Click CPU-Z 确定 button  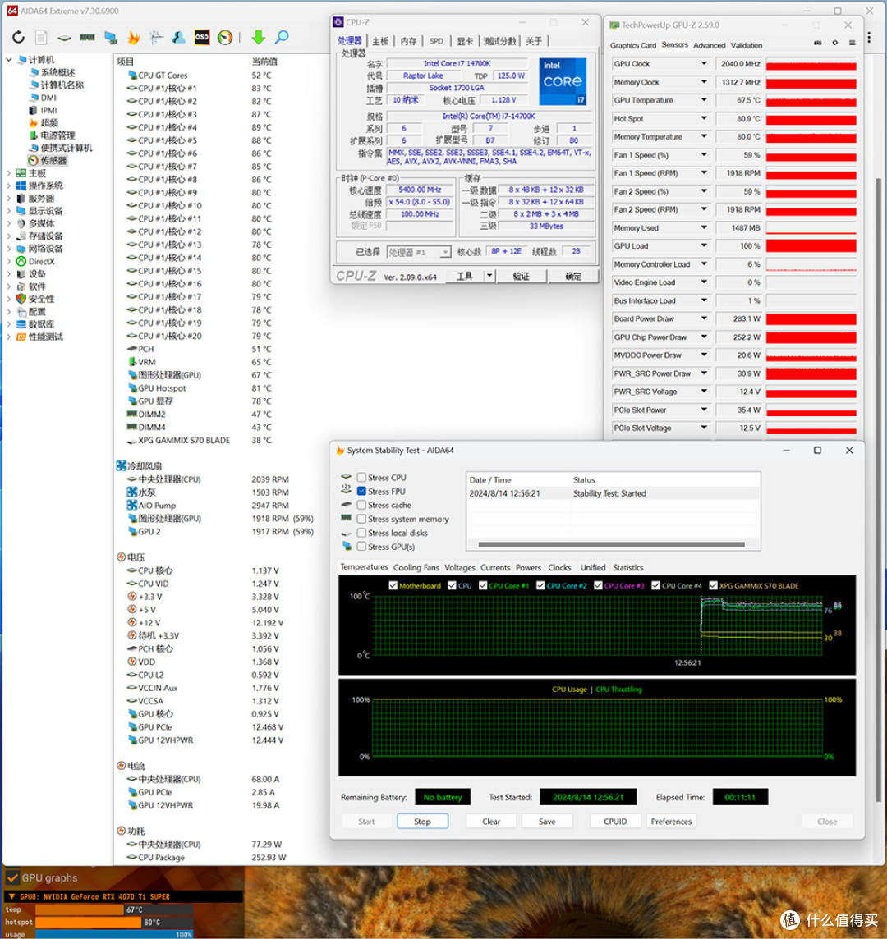click(x=573, y=276)
